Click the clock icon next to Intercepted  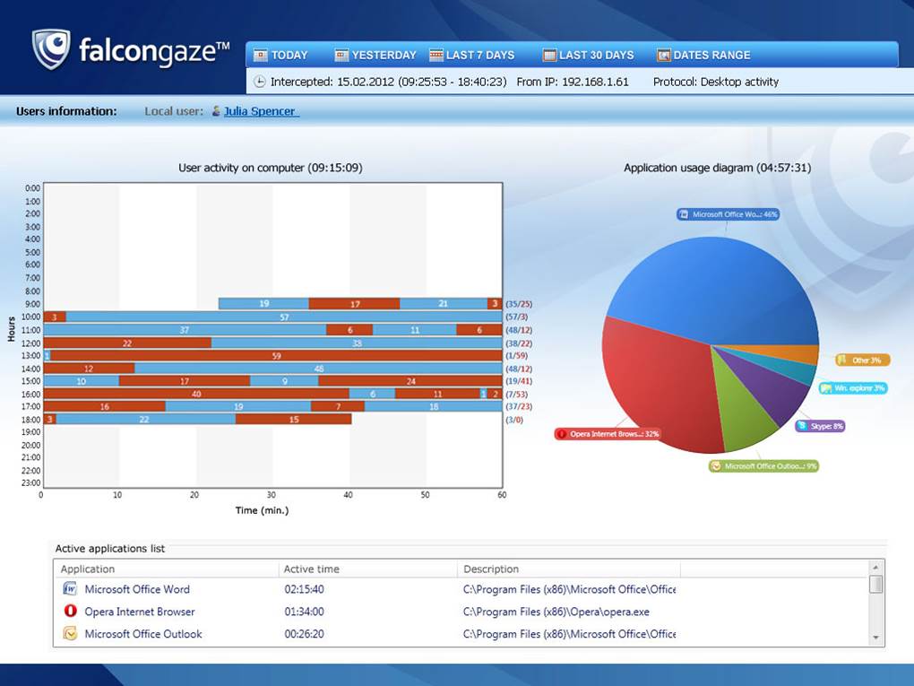(260, 82)
